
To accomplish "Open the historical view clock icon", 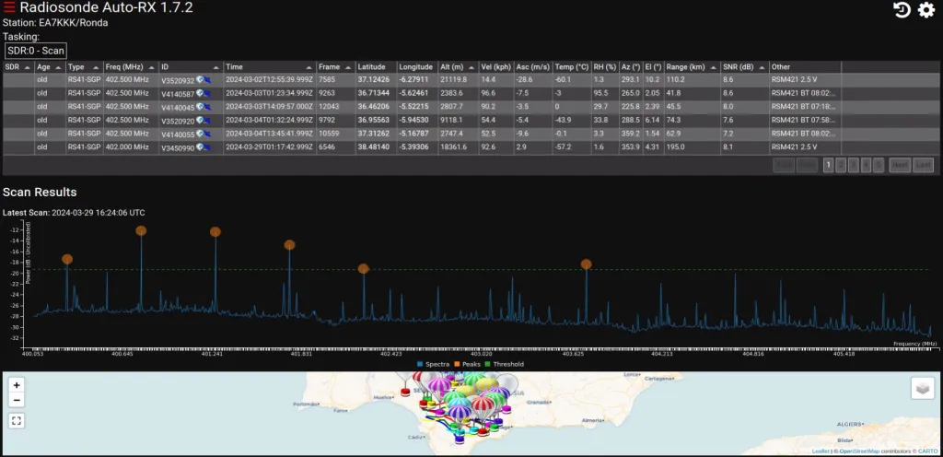I will (x=902, y=9).
